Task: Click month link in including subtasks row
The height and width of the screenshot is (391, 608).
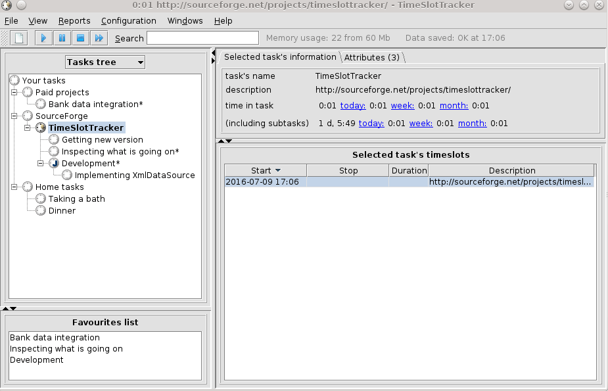Action: [473, 124]
